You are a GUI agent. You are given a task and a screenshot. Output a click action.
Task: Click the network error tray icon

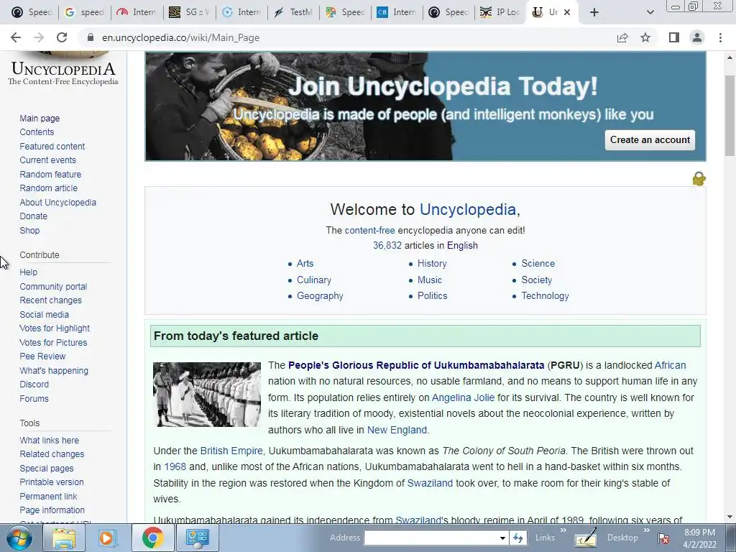coord(663,538)
